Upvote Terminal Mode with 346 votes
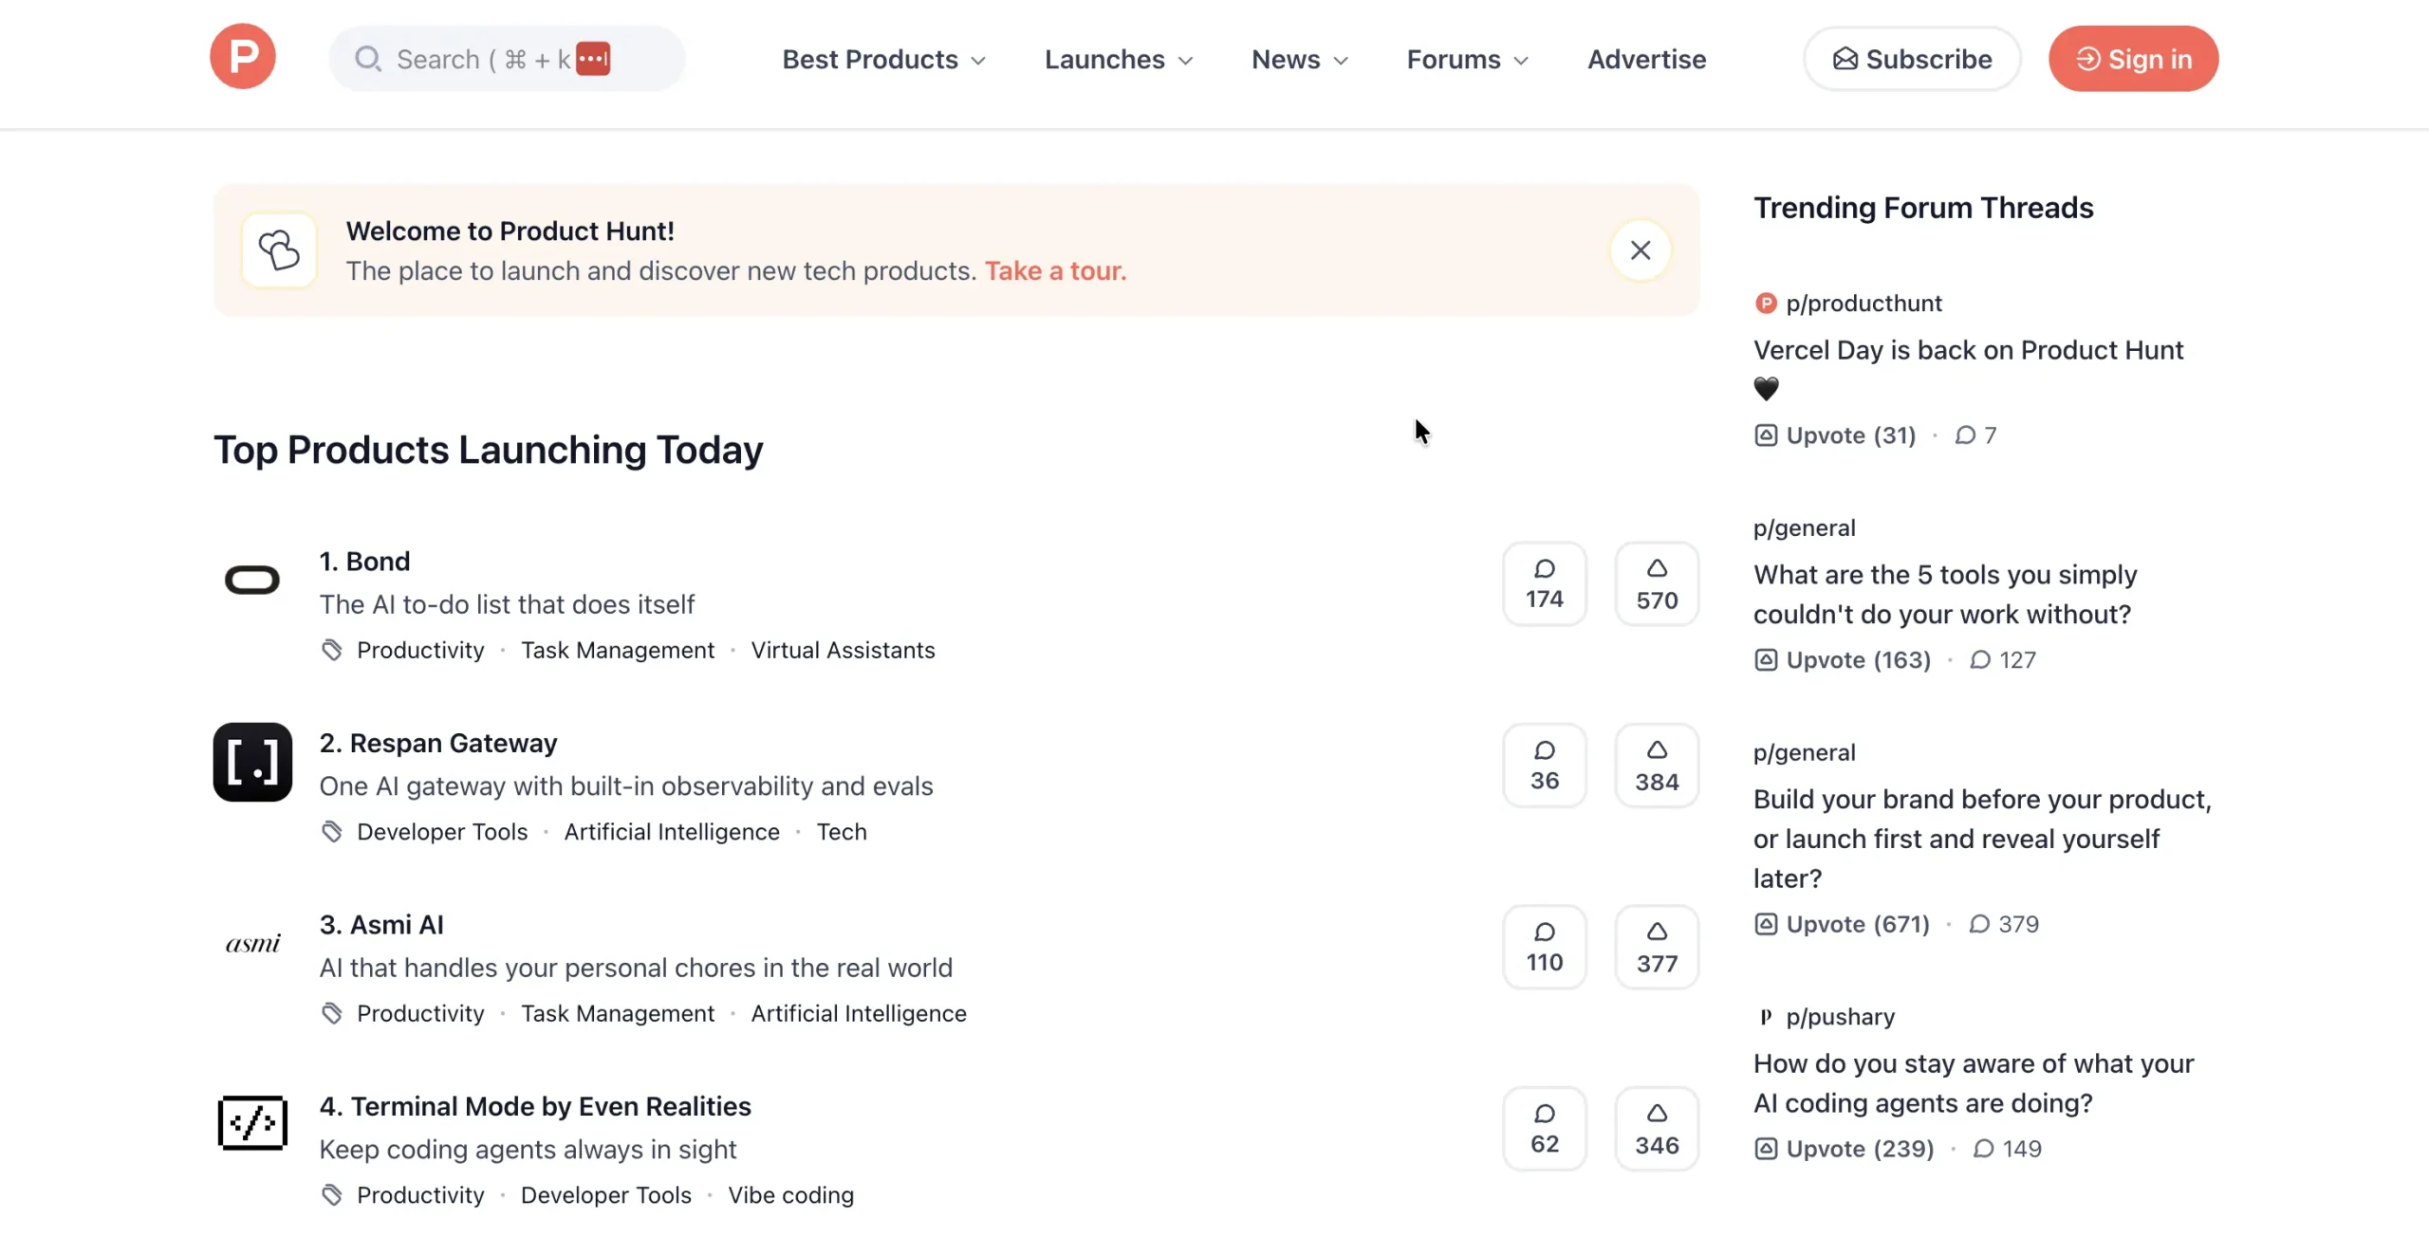The image size is (2429, 1237). click(x=1657, y=1129)
